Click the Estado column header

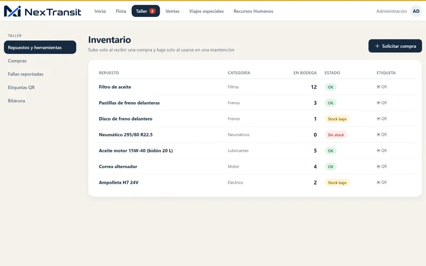pyautogui.click(x=332, y=73)
